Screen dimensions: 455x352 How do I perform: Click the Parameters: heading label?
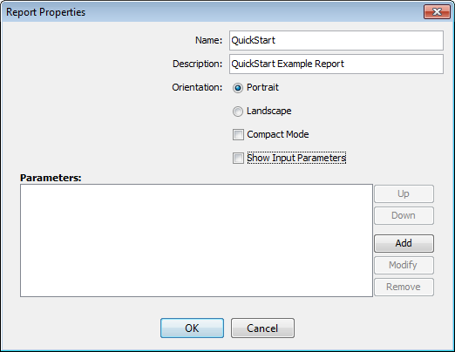51,178
